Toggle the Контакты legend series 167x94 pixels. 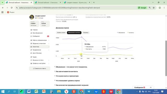click(130, 33)
